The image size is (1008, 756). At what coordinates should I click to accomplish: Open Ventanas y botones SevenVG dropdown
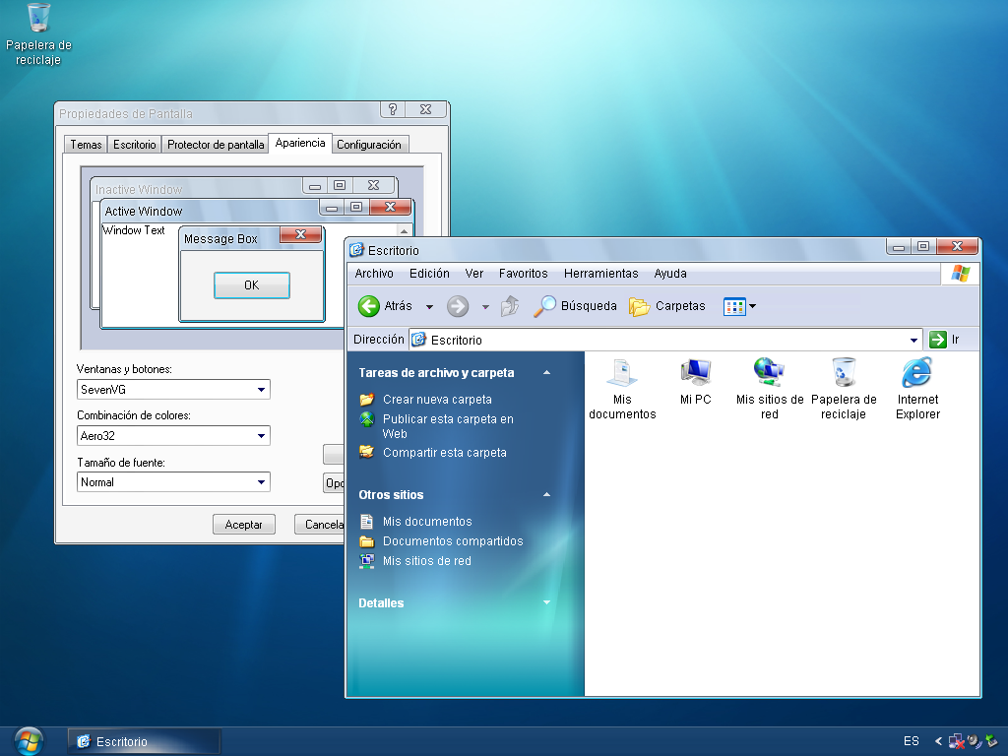(261, 390)
